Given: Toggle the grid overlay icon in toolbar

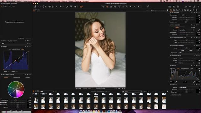Looking at the screenshot, I should pos(178,7).
